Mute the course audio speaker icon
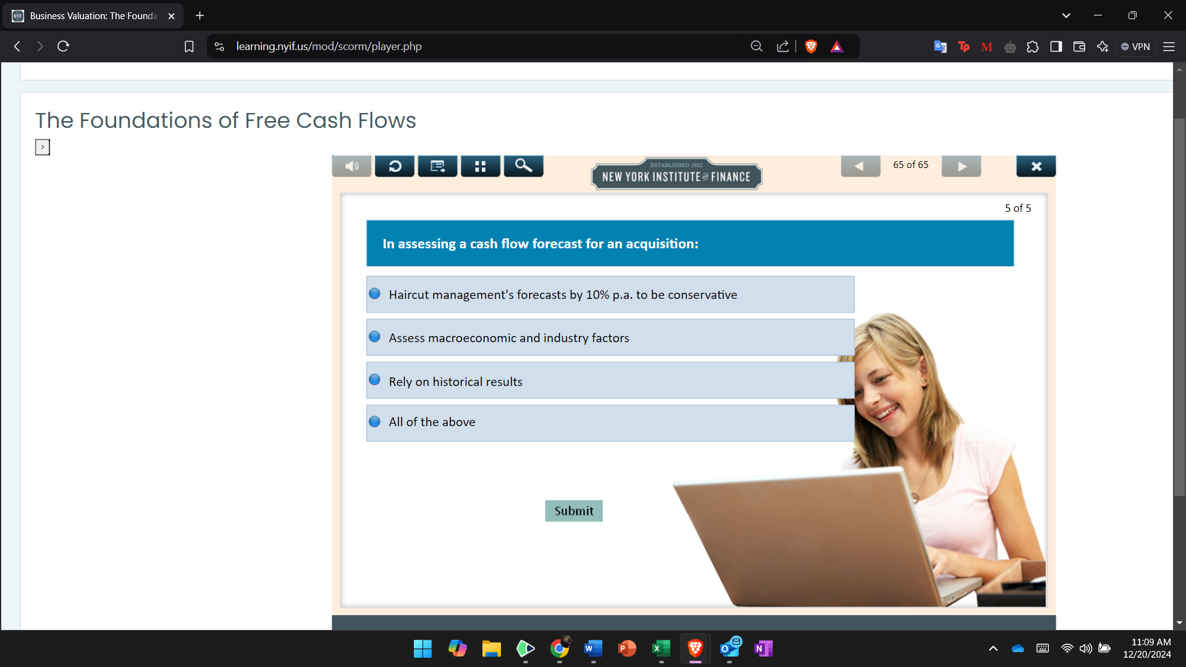Image resolution: width=1186 pixels, height=667 pixels. (x=351, y=166)
